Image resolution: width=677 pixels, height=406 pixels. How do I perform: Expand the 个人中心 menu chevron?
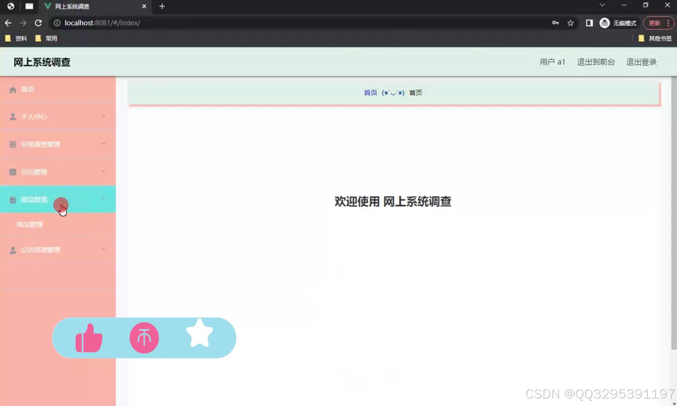[103, 116]
